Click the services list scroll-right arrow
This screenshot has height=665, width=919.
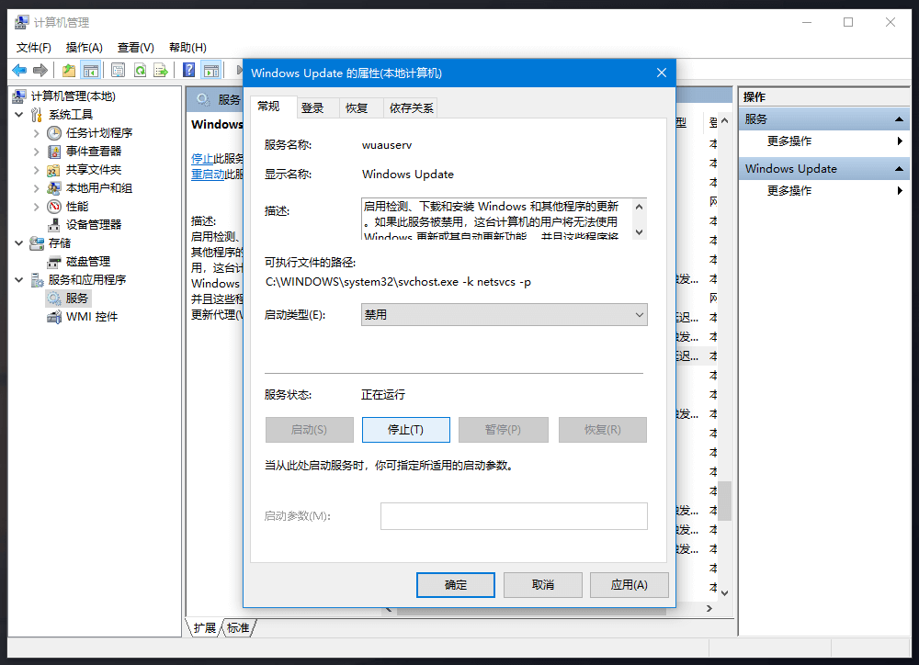[709, 609]
